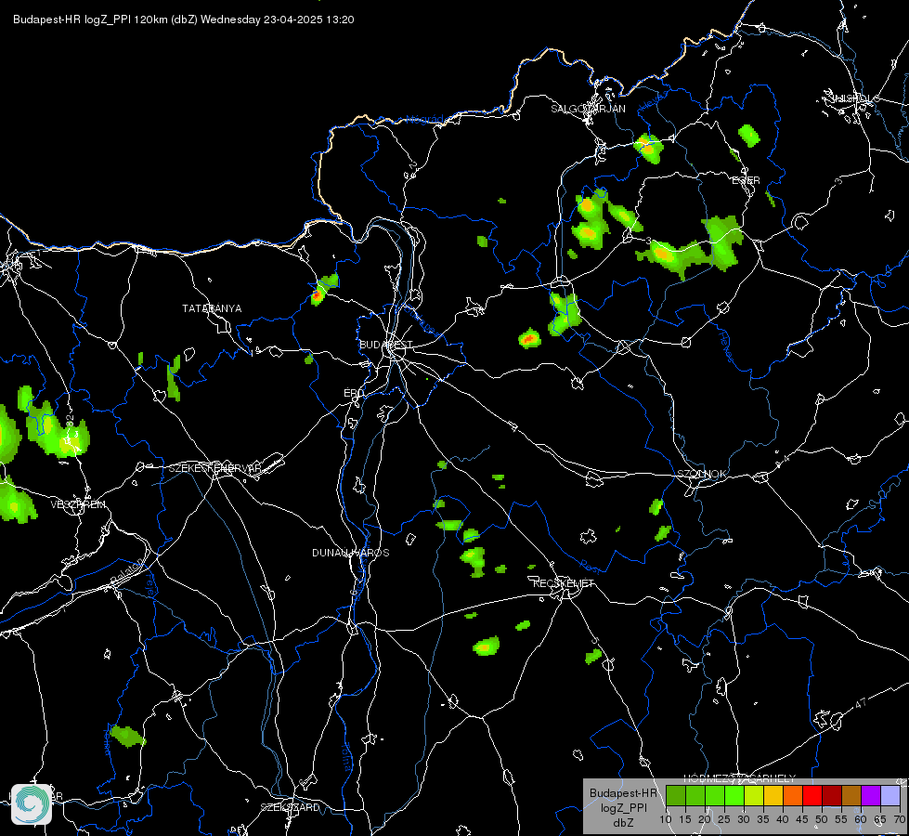Select the 20-25 dBZ green legend swatch
This screenshot has width=909, height=836.
(x=715, y=795)
